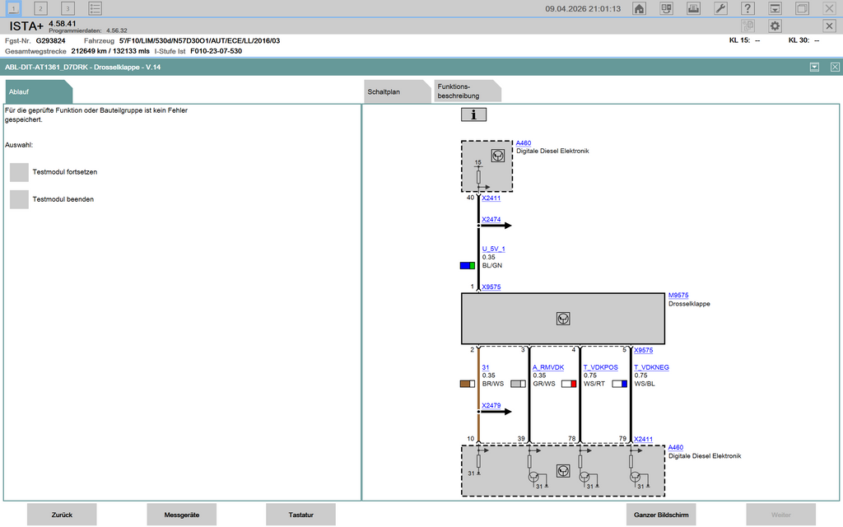Go to the home screen icon
This screenshot has height=527, width=843.
639,8
